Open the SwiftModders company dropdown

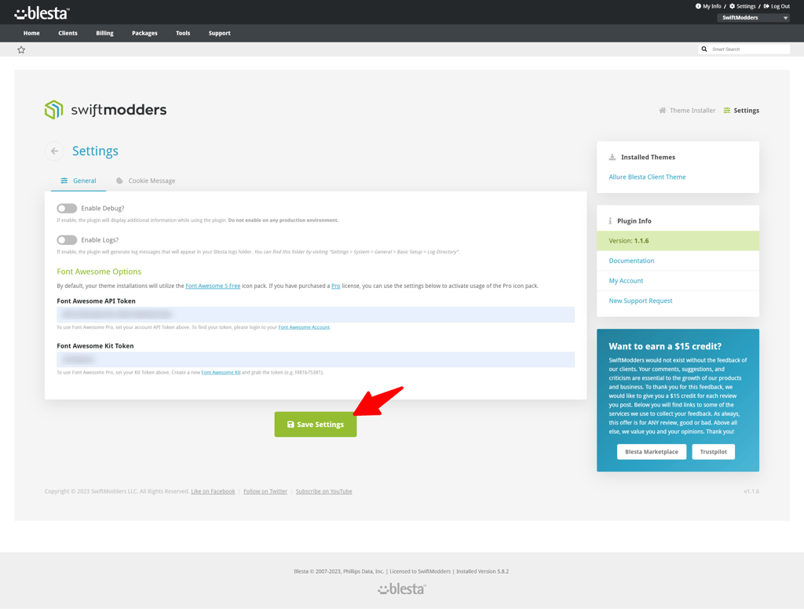click(x=753, y=17)
